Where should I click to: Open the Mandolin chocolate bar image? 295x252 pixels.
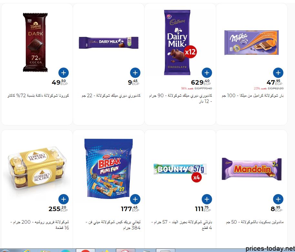click(252, 169)
